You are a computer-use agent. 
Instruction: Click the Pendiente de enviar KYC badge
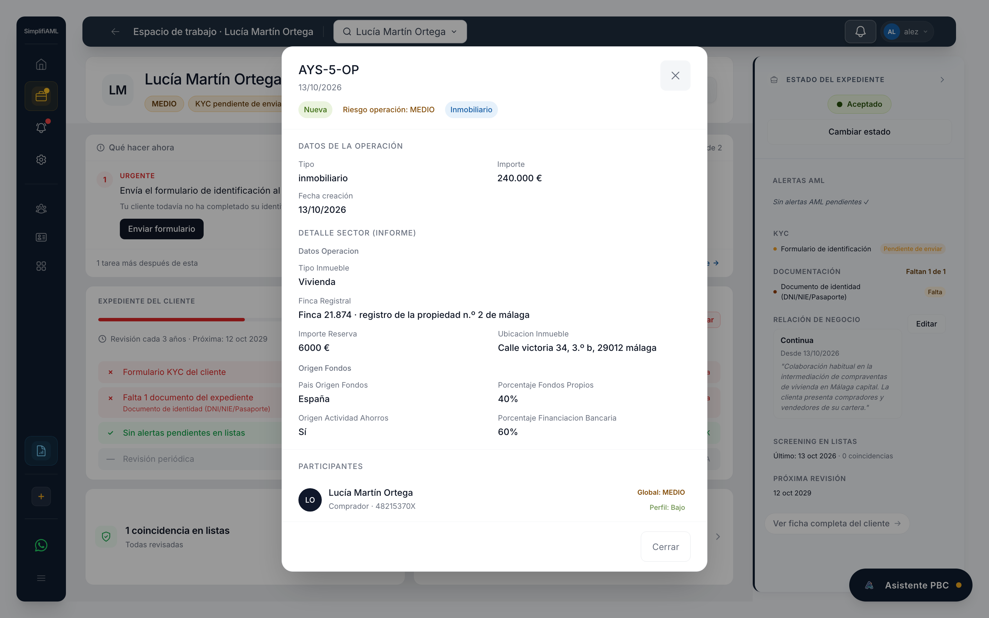click(x=912, y=249)
